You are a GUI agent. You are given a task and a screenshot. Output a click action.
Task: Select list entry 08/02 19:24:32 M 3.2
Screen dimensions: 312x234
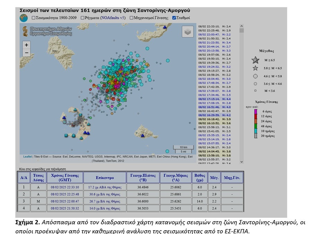(215, 67)
